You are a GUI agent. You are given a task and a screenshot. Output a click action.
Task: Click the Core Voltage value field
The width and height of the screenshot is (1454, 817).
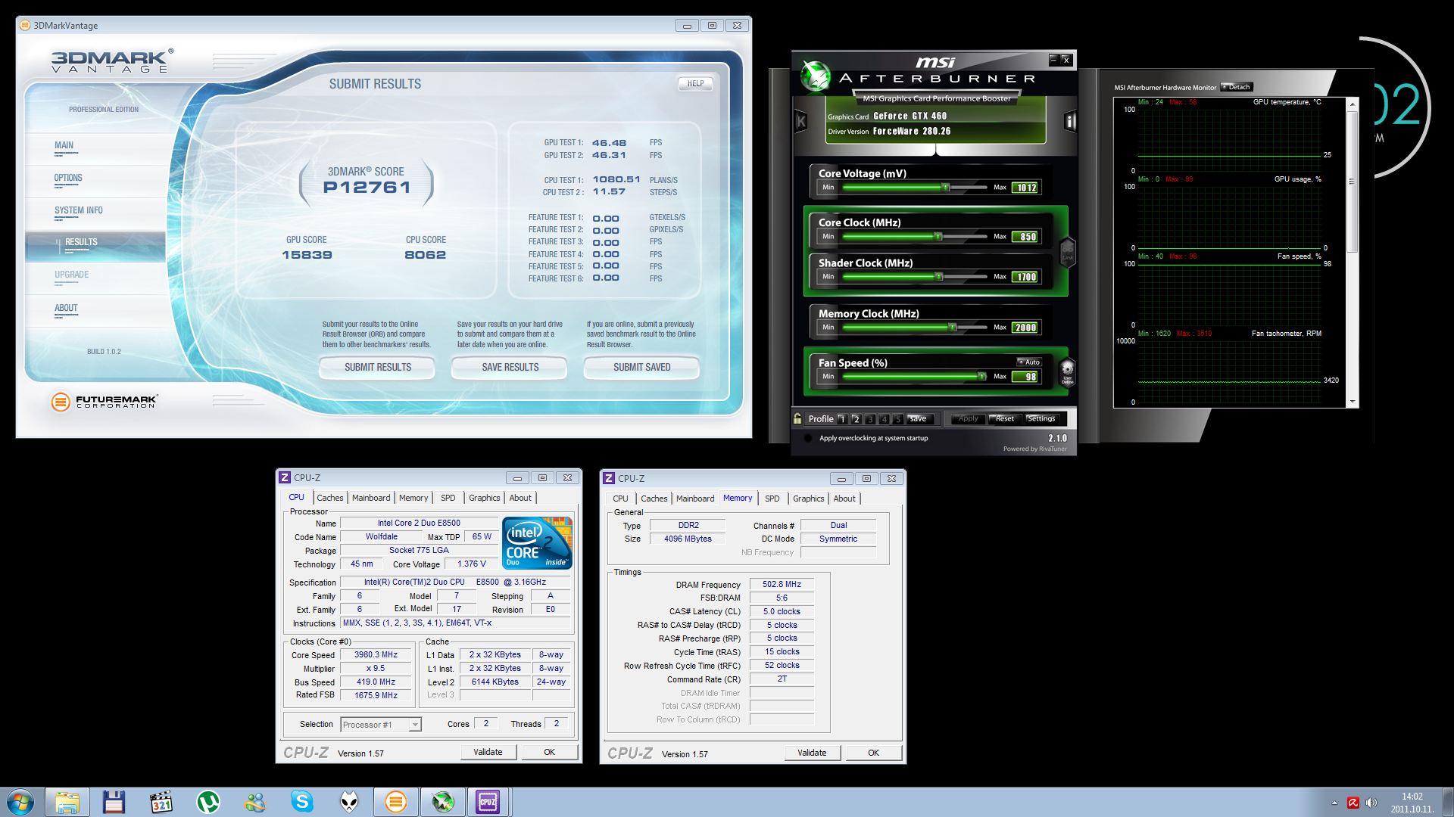(x=1026, y=188)
